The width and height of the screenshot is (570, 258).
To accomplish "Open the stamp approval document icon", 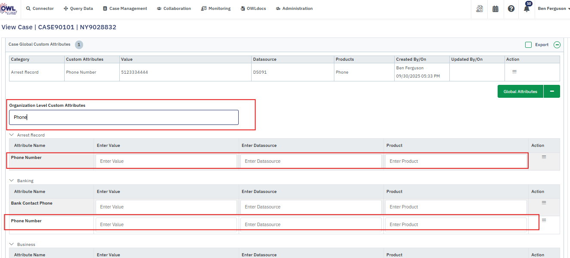I will [479, 9].
